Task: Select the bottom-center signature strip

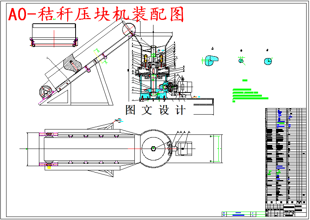Action: coord(241,213)
